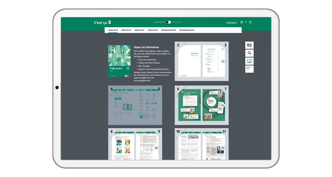Switch to Cahier 8.2 E tab

click(126, 30)
